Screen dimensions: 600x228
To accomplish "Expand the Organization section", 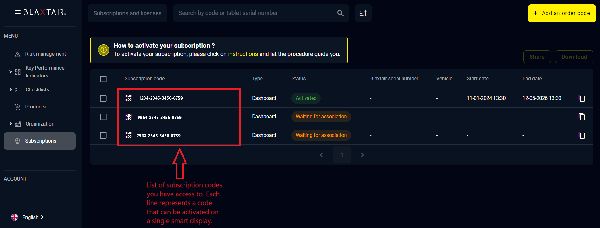I will (x=10, y=124).
